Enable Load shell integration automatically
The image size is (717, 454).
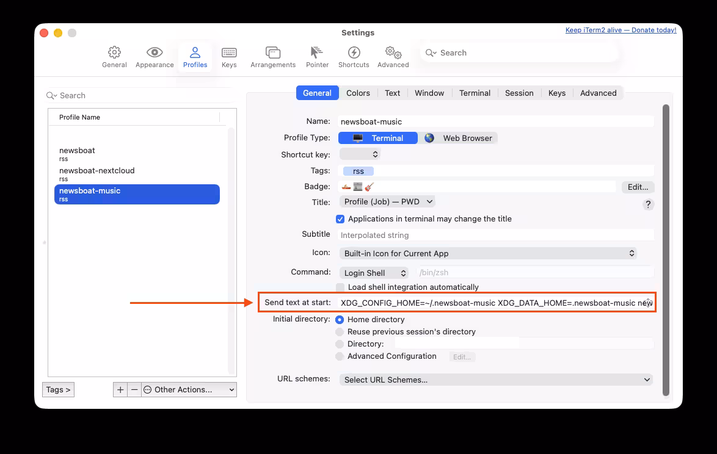340,287
